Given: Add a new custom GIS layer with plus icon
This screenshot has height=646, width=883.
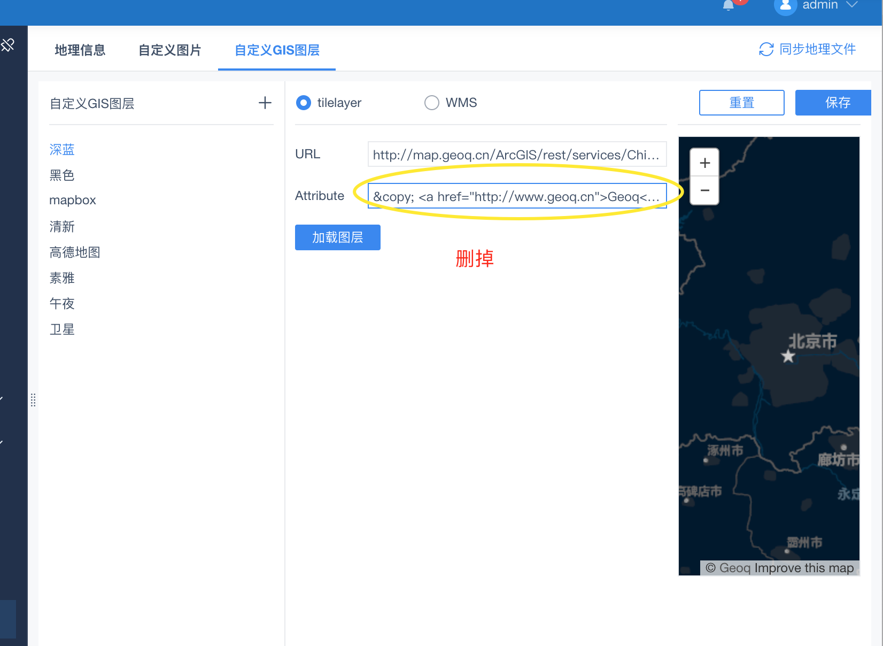Looking at the screenshot, I should pyautogui.click(x=265, y=103).
